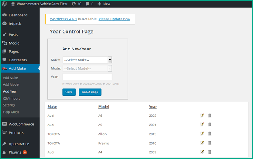Focus the Year input field
Screen dimensions: 253x159
87,77
